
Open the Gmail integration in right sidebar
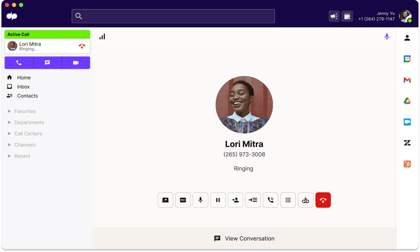pos(407,80)
